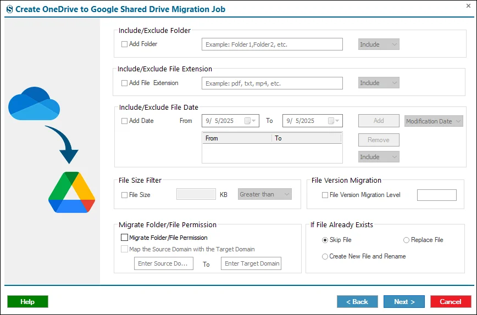Open Help from the green button
477x315 pixels.
(27, 302)
